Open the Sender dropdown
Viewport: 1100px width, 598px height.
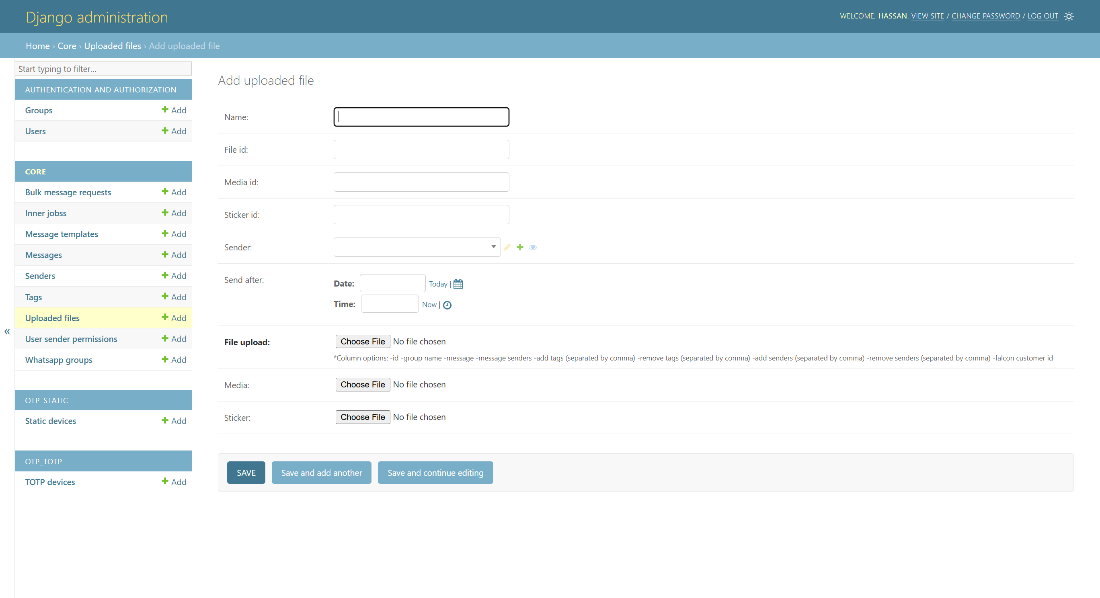pyautogui.click(x=417, y=247)
